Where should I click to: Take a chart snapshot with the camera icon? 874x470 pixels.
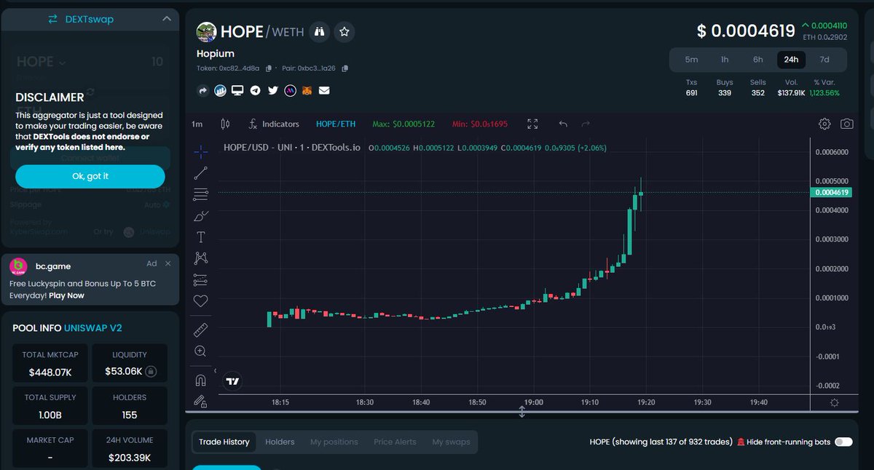[847, 124]
